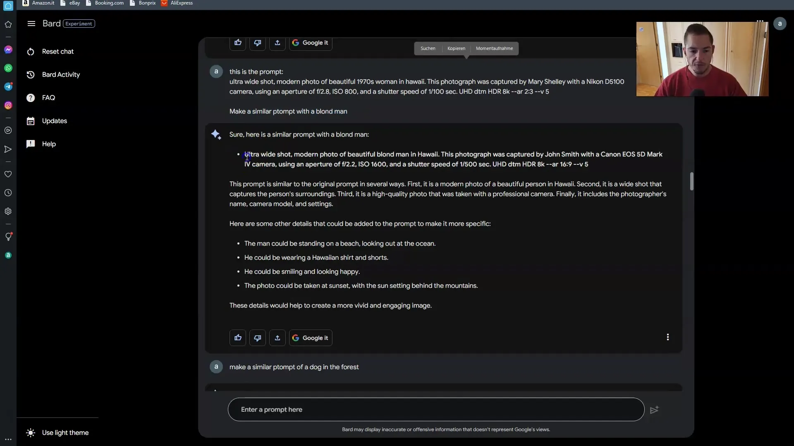Open the account avatar 'a' at top right

click(x=780, y=24)
